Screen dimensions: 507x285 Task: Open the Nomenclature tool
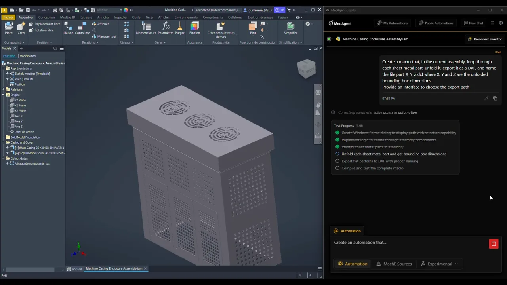point(146,28)
